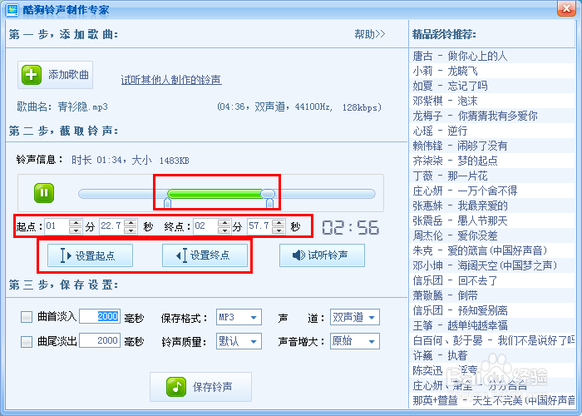Click 设置起点 button
The width and height of the screenshot is (582, 416).
pos(90,255)
